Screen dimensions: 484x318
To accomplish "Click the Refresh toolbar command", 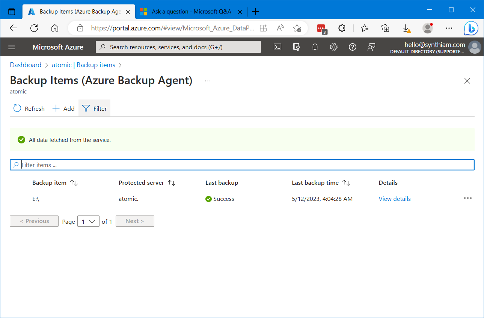I will [x=29, y=109].
